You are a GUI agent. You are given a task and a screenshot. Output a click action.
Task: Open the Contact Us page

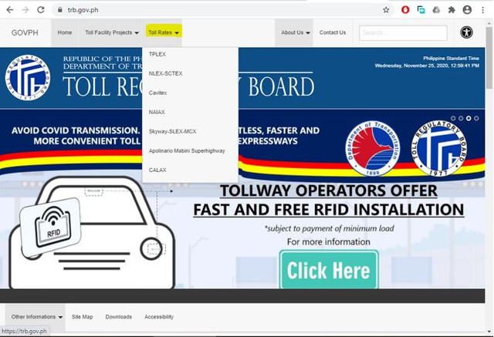tap(333, 32)
